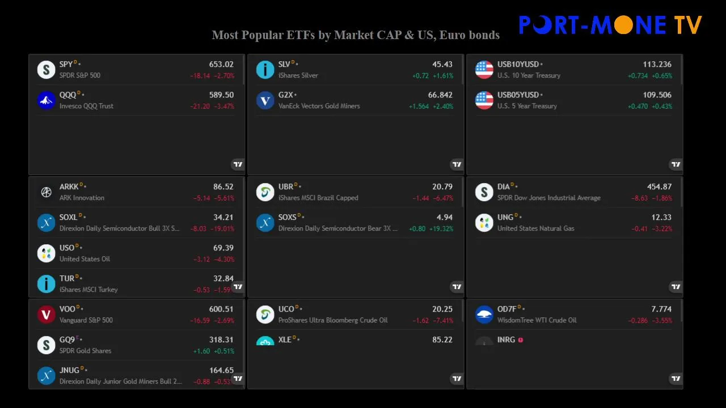Click the ProShares UCO logo icon
This screenshot has height=408, width=726.
(265, 314)
